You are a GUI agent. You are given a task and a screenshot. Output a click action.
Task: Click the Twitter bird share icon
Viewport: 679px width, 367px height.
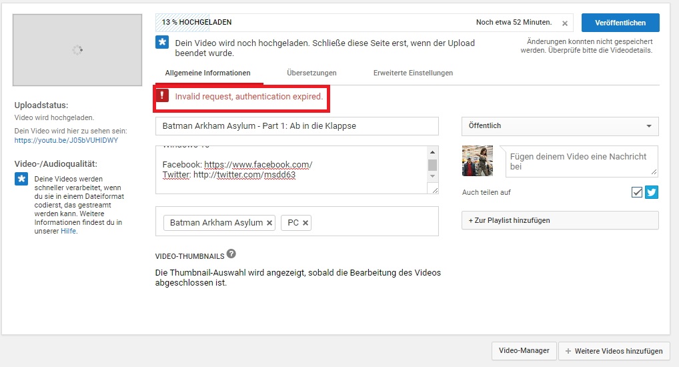point(652,192)
